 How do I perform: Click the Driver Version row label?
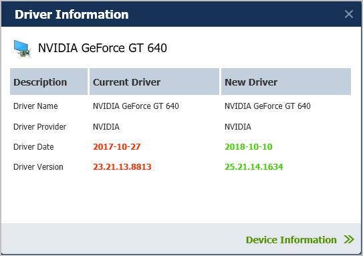pos(38,167)
